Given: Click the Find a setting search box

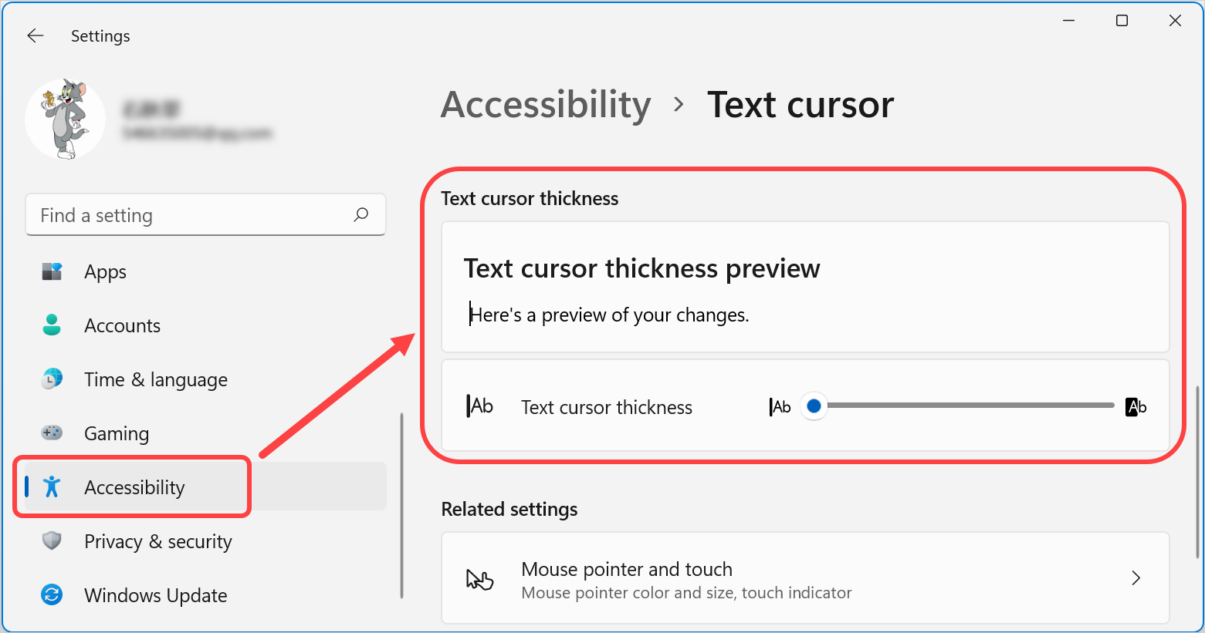Looking at the screenshot, I should [193, 215].
